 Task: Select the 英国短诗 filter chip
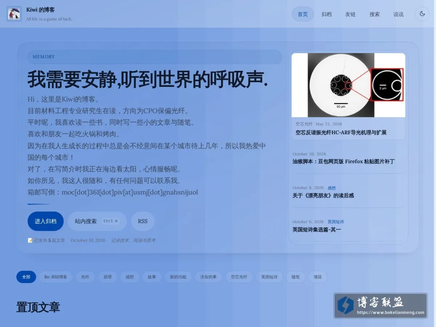(x=269, y=277)
